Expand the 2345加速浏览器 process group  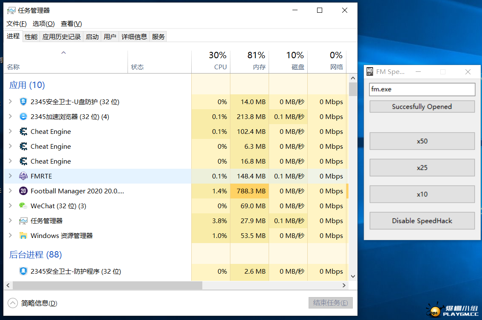tap(11, 116)
